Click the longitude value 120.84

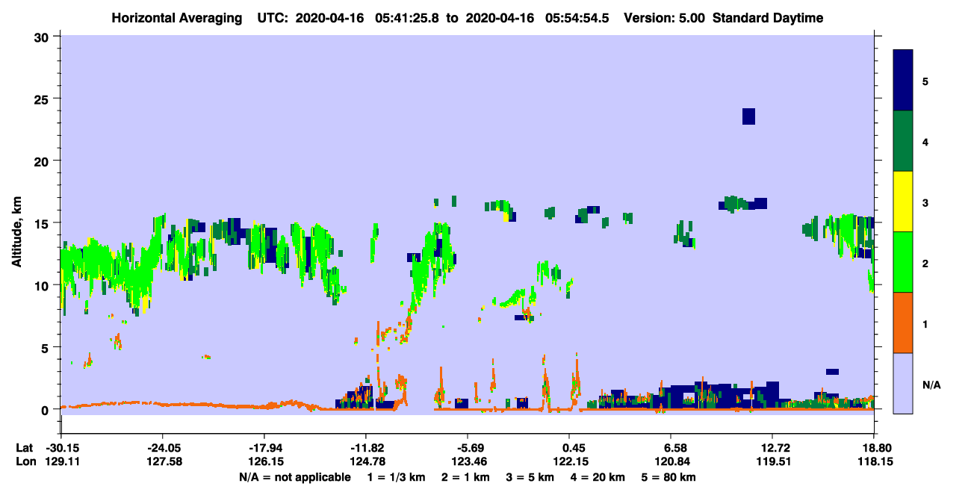click(x=671, y=461)
